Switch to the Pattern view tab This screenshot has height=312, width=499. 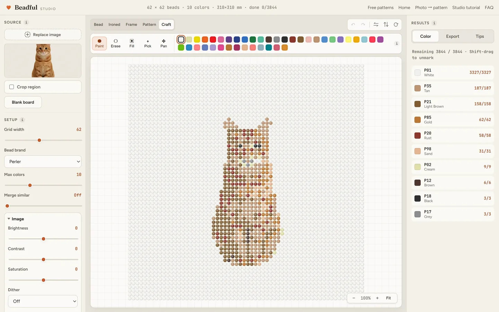pyautogui.click(x=149, y=25)
